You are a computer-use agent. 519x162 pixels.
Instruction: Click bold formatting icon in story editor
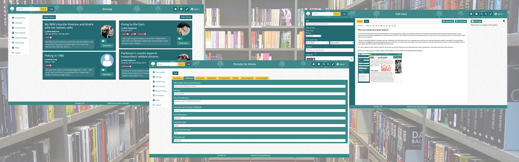tap(368, 26)
